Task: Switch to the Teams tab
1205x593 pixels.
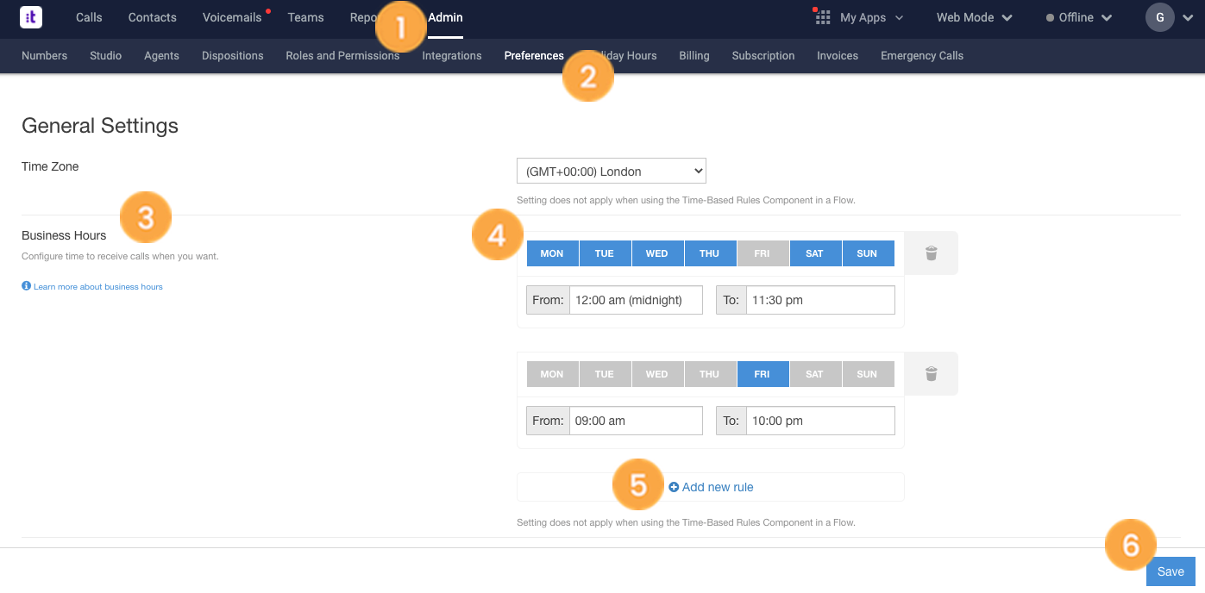Action: pos(306,17)
